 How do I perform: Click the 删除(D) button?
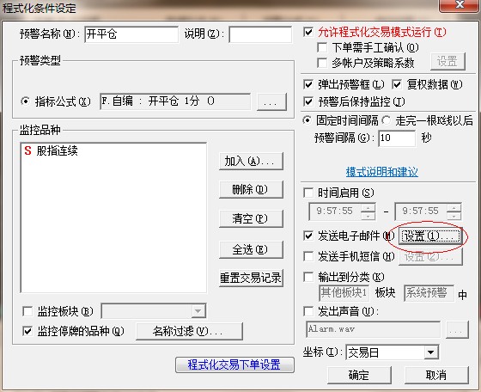251,189
